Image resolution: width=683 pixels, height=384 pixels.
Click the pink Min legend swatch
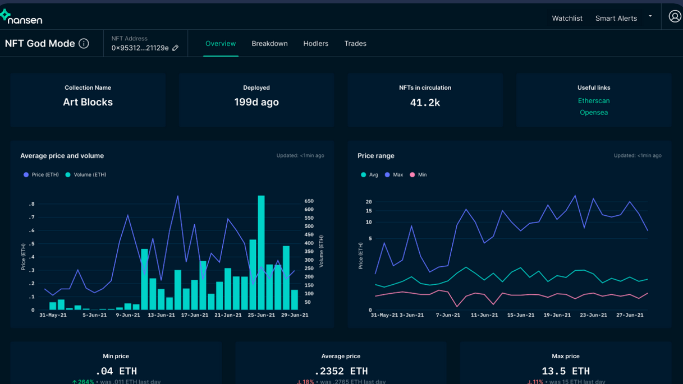tap(412, 175)
